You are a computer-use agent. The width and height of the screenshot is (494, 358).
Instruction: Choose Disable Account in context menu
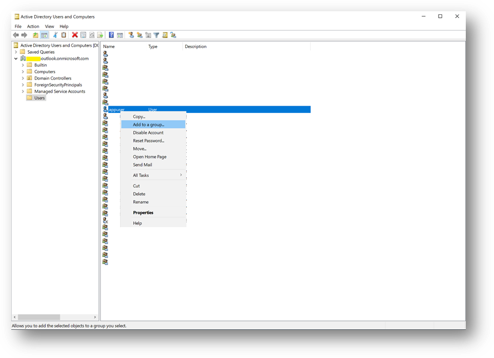coord(153,132)
